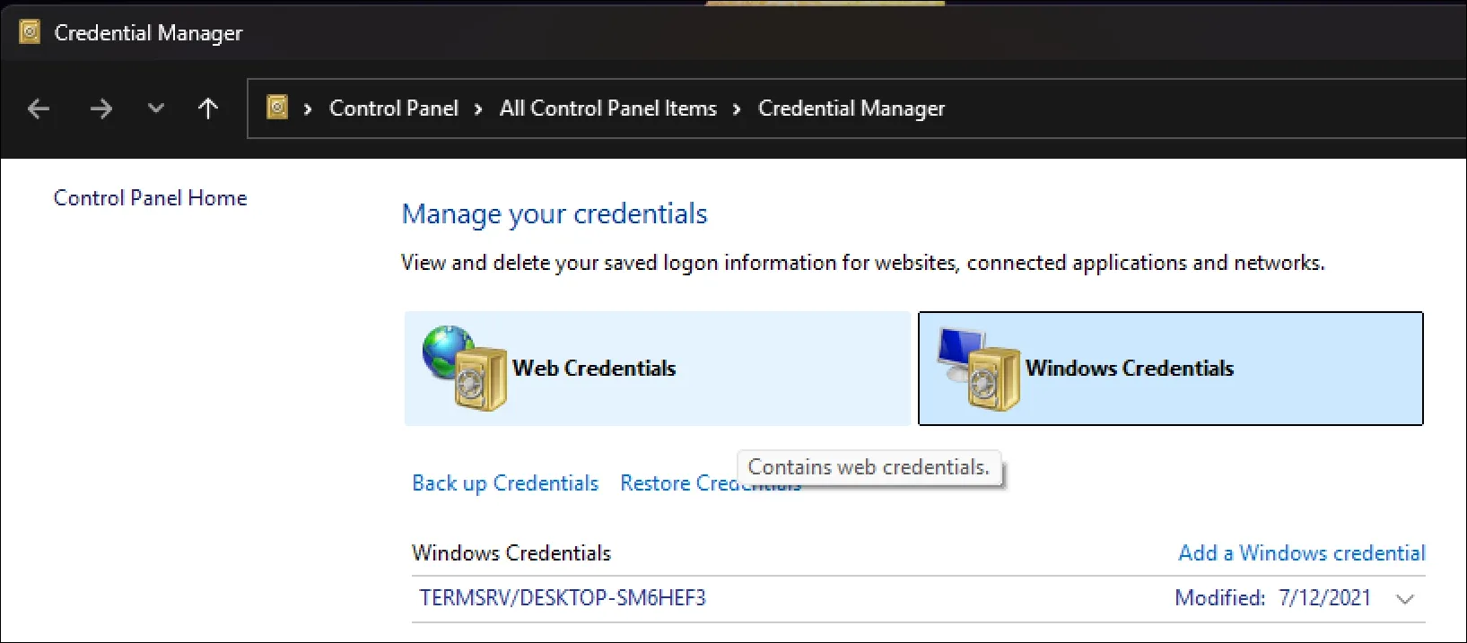Open the Web Credentials vault icon
The height and width of the screenshot is (643, 1467).
[595, 368]
